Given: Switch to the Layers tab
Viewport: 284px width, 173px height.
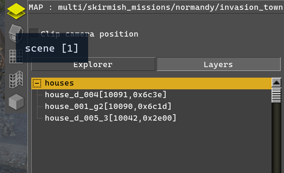Looking at the screenshot, I should (x=218, y=64).
